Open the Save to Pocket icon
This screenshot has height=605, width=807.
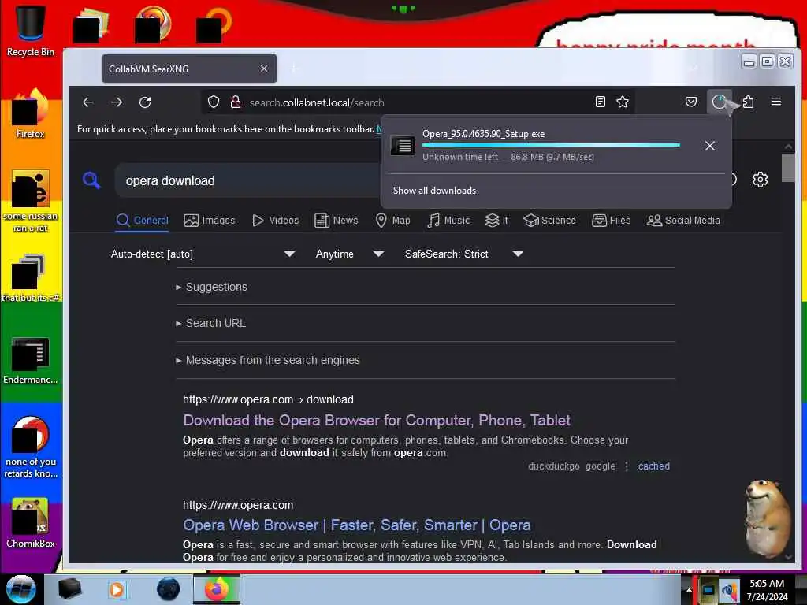pyautogui.click(x=691, y=102)
